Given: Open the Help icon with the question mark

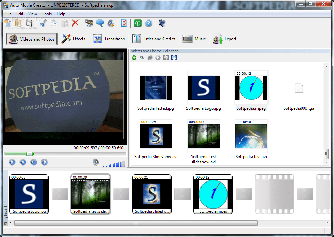Looking at the screenshot, I should [148, 23].
